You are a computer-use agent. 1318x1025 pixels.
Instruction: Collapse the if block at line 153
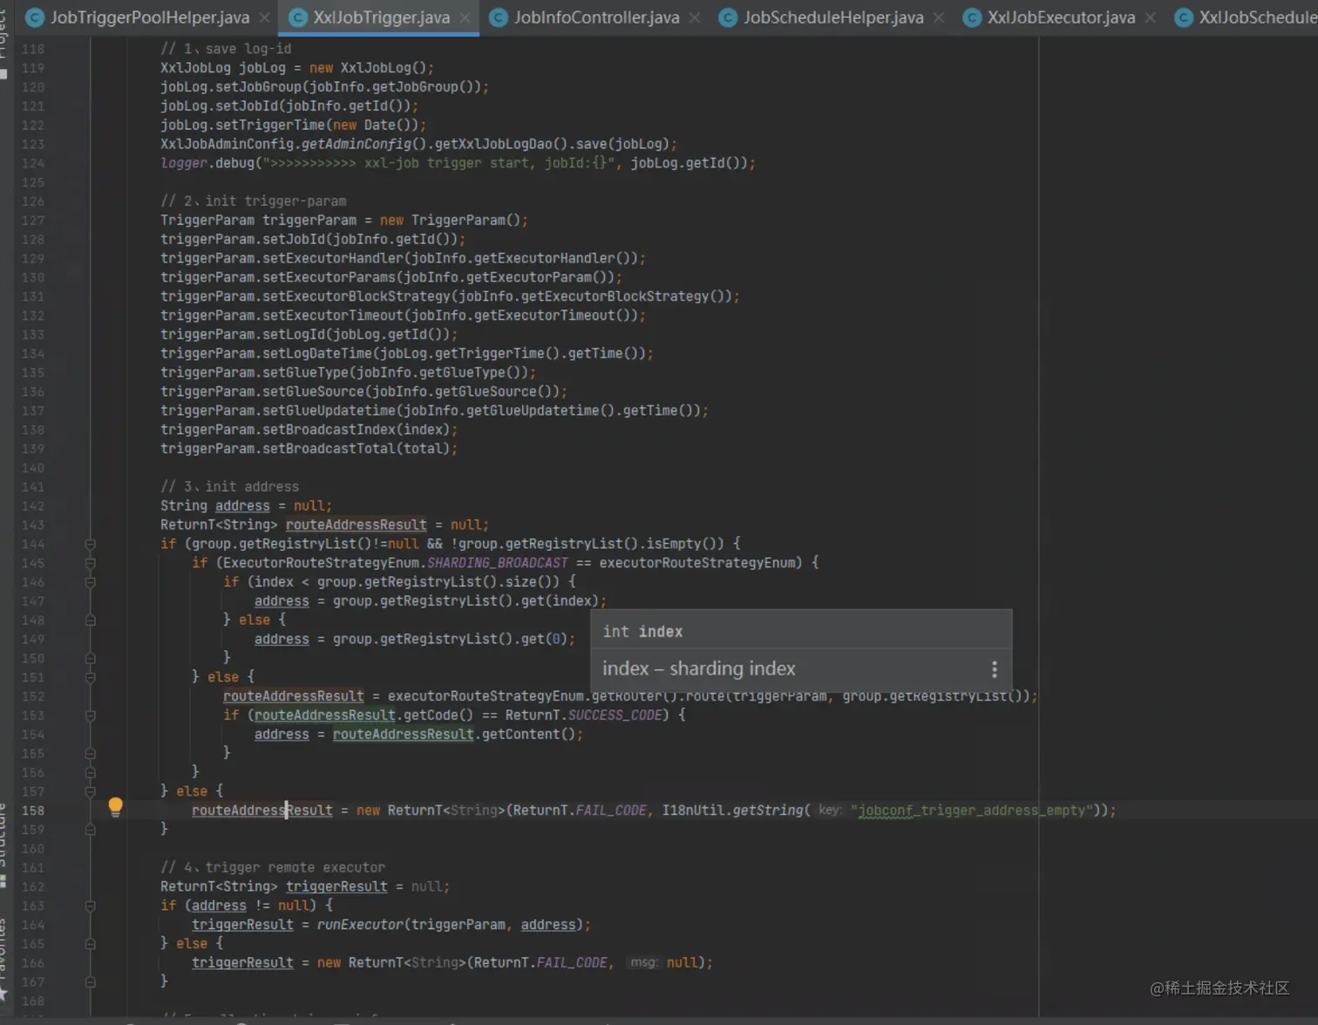point(90,716)
